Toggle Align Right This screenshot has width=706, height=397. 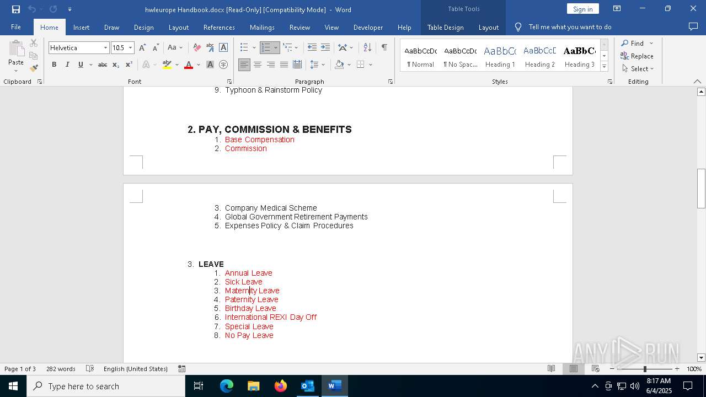point(271,65)
